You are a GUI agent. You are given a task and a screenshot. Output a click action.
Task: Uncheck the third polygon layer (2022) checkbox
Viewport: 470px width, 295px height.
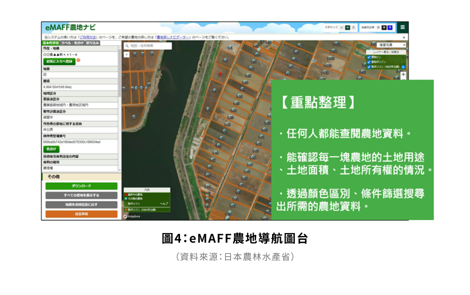pyautogui.click(x=369, y=67)
